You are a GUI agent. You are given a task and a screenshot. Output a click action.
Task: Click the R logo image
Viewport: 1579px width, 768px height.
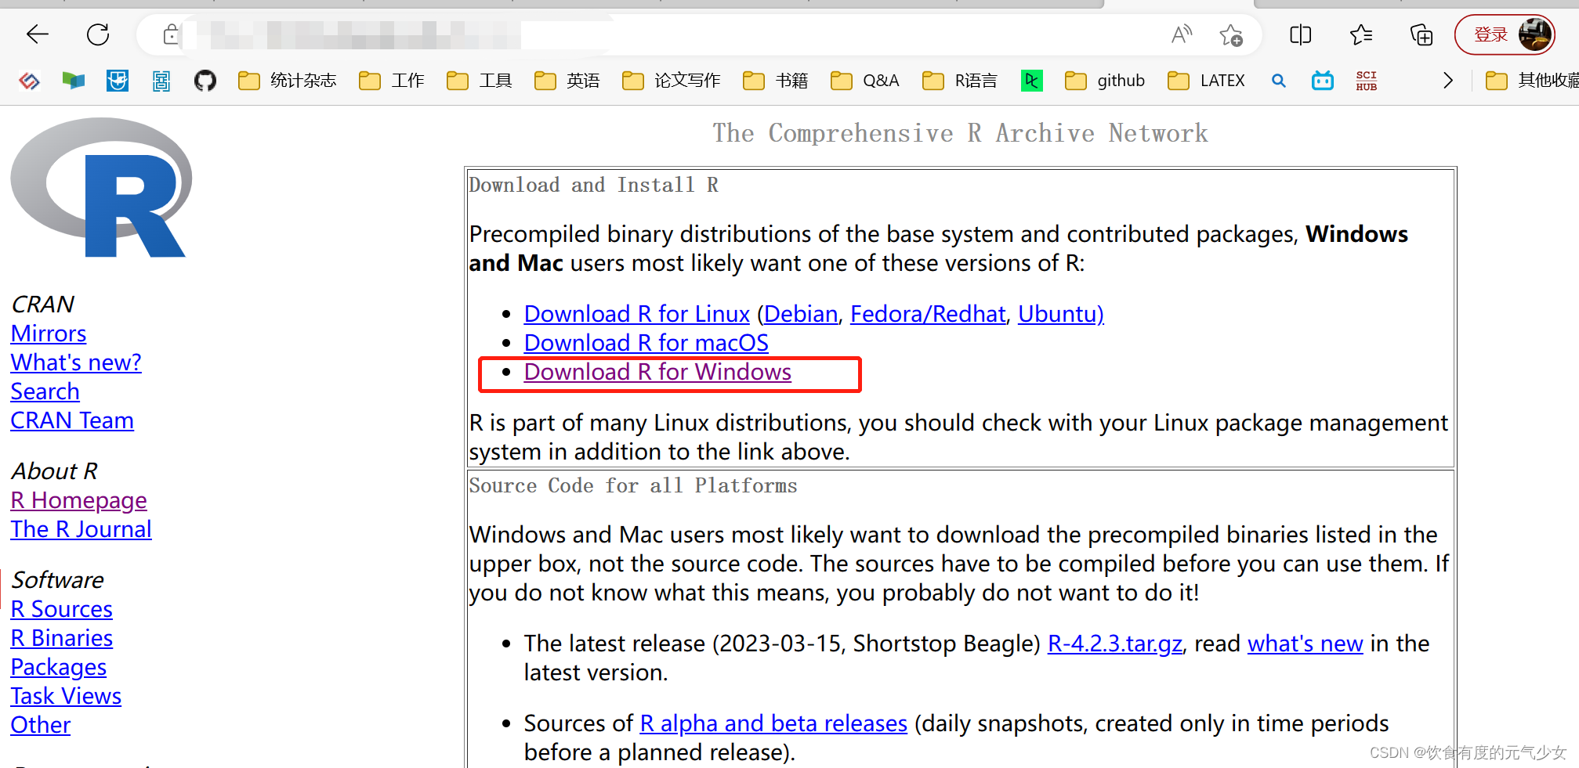pyautogui.click(x=101, y=188)
